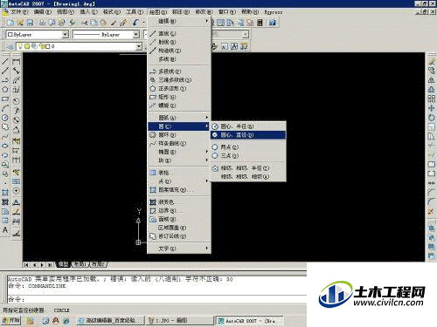
Task: Open the dropdown arrow next to Undo
Action: tap(143, 23)
